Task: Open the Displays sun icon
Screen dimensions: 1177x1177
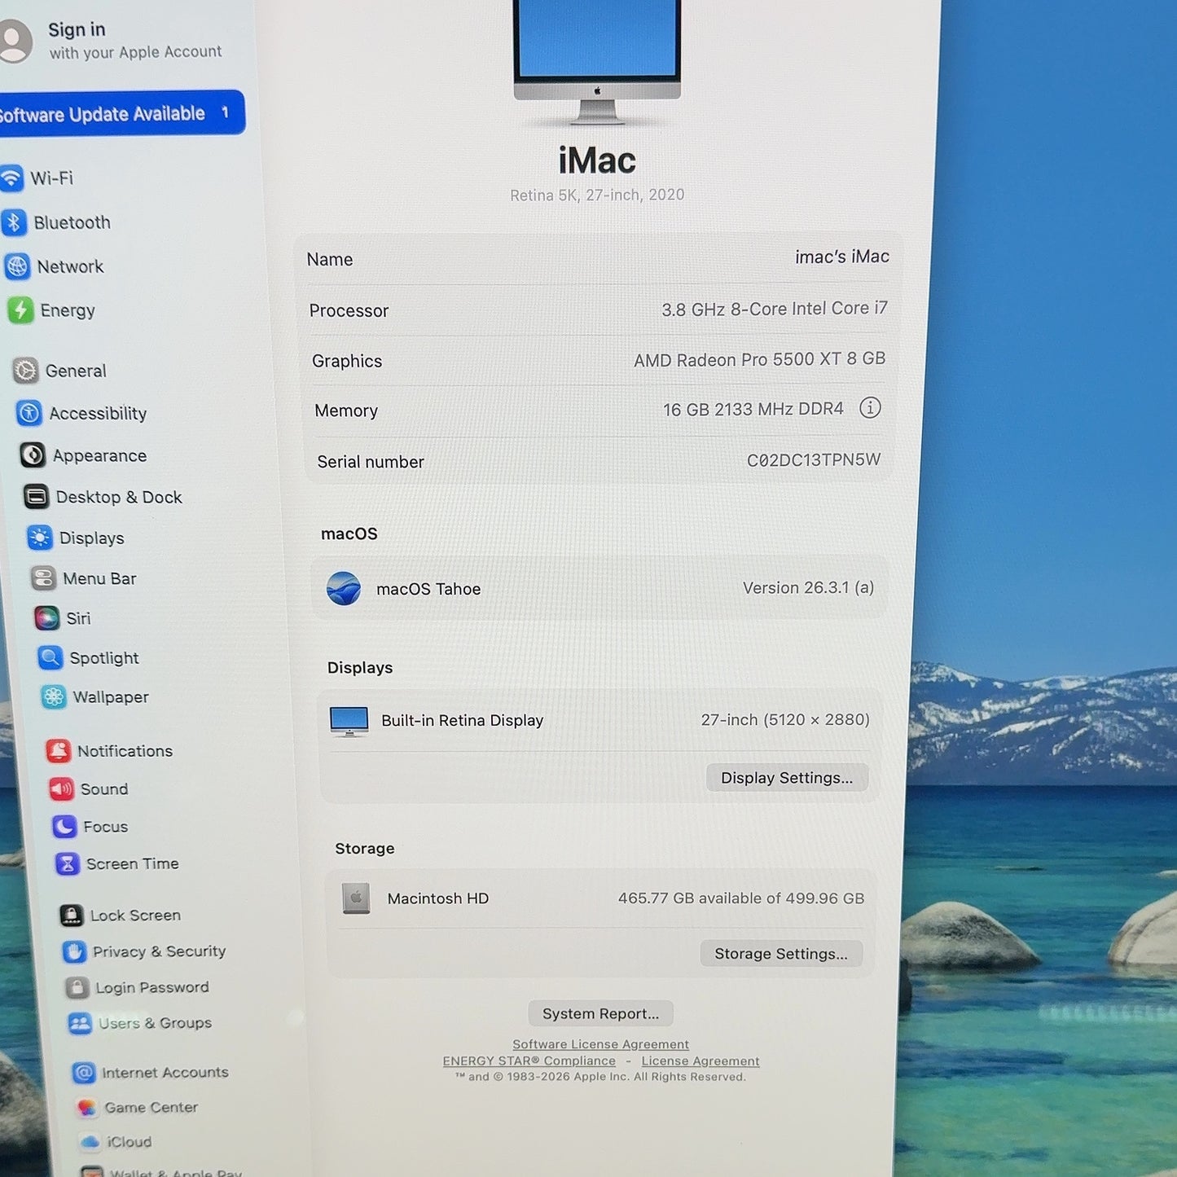Action: [x=40, y=538]
